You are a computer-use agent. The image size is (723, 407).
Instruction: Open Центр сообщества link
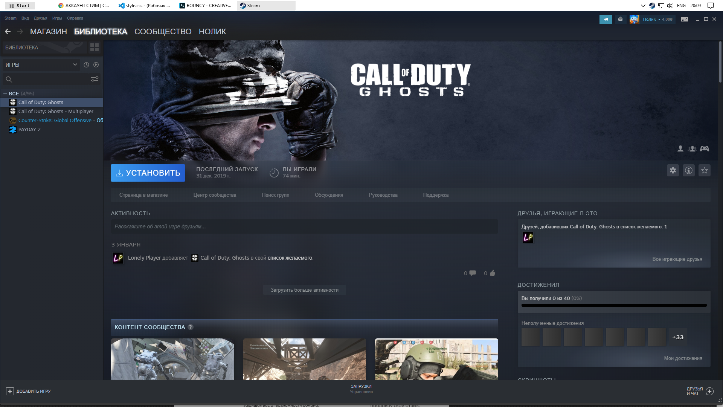point(215,195)
